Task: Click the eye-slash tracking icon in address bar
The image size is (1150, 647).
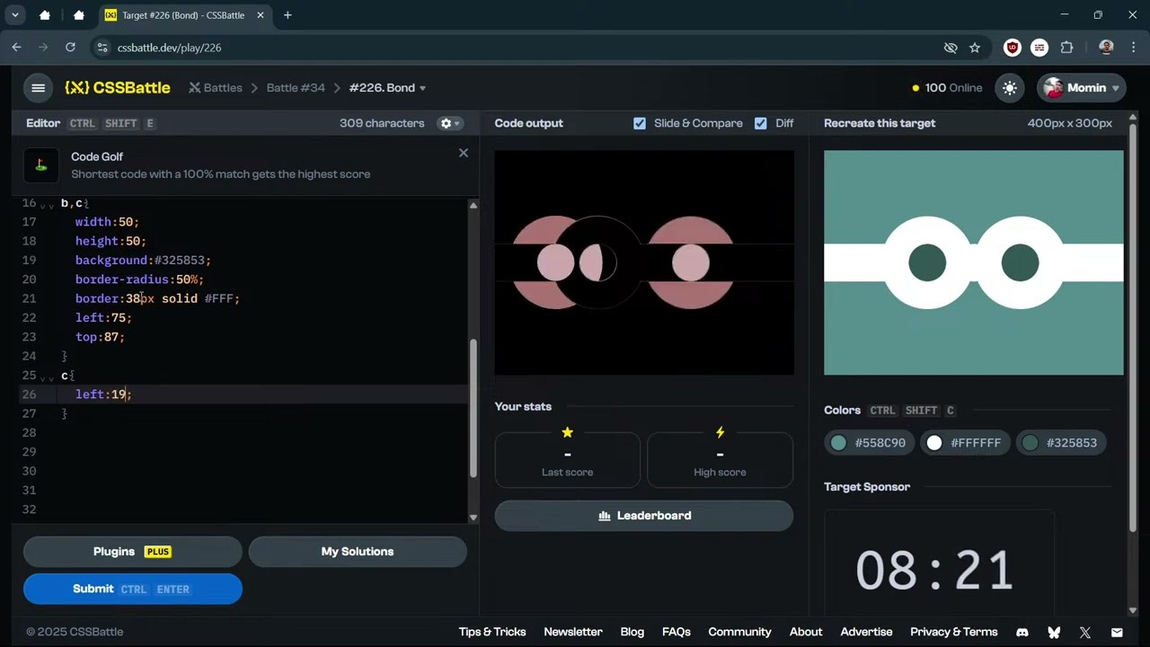Action: coord(950,48)
